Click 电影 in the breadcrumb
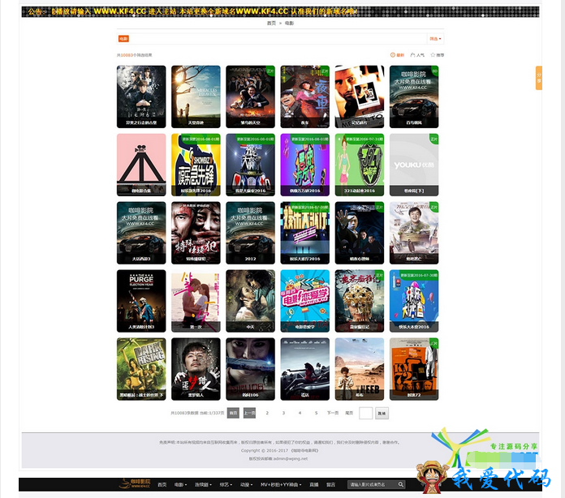 (289, 23)
